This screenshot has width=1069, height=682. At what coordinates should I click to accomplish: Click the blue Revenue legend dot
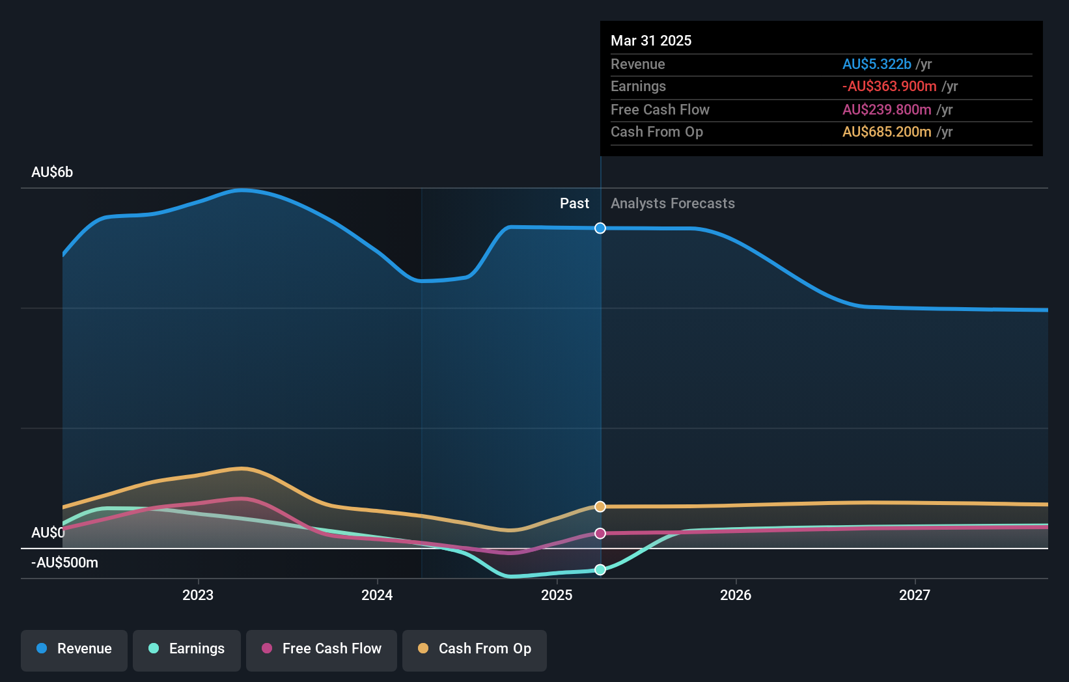pos(43,649)
